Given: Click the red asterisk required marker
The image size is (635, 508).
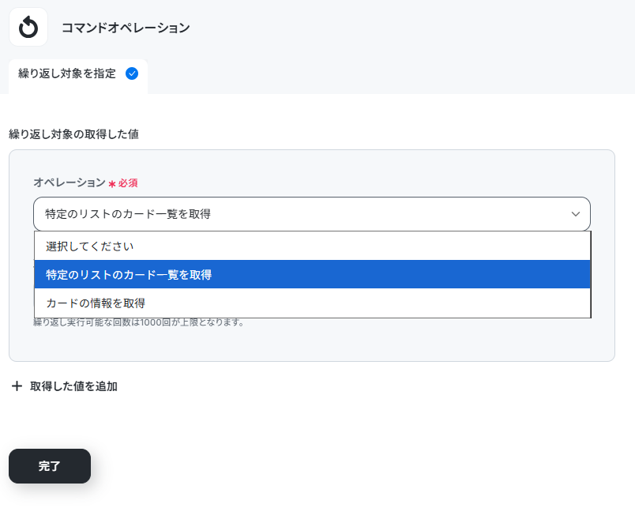Looking at the screenshot, I should (112, 184).
